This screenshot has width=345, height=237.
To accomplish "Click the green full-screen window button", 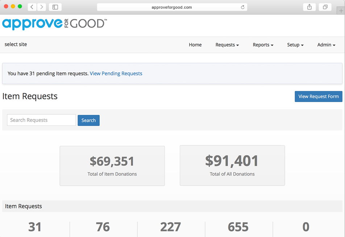I will pos(20,7).
